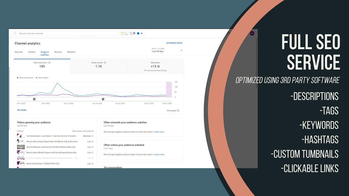This screenshot has width=349, height=196.
Task: Open thumbnail of Monat Selling Panel video
Action: 21,164
